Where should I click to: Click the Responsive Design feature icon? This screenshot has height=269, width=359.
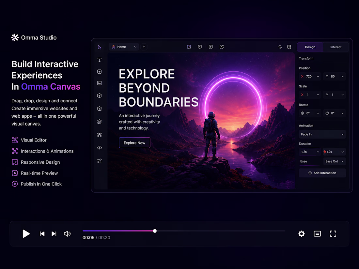[x=15, y=162]
